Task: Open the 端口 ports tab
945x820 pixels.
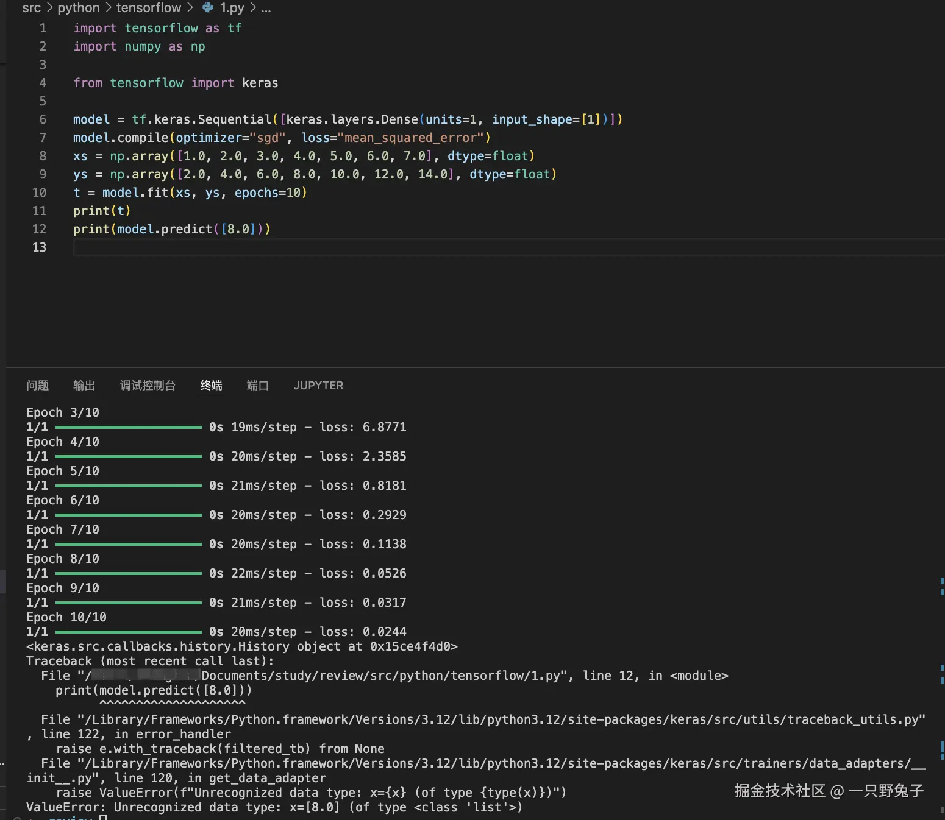Action: tap(257, 386)
